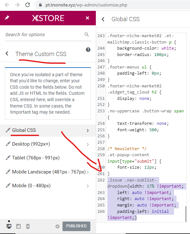This screenshot has width=190, height=234.
Task: Click 'left: auto !important;' code line
Action: [144, 192]
